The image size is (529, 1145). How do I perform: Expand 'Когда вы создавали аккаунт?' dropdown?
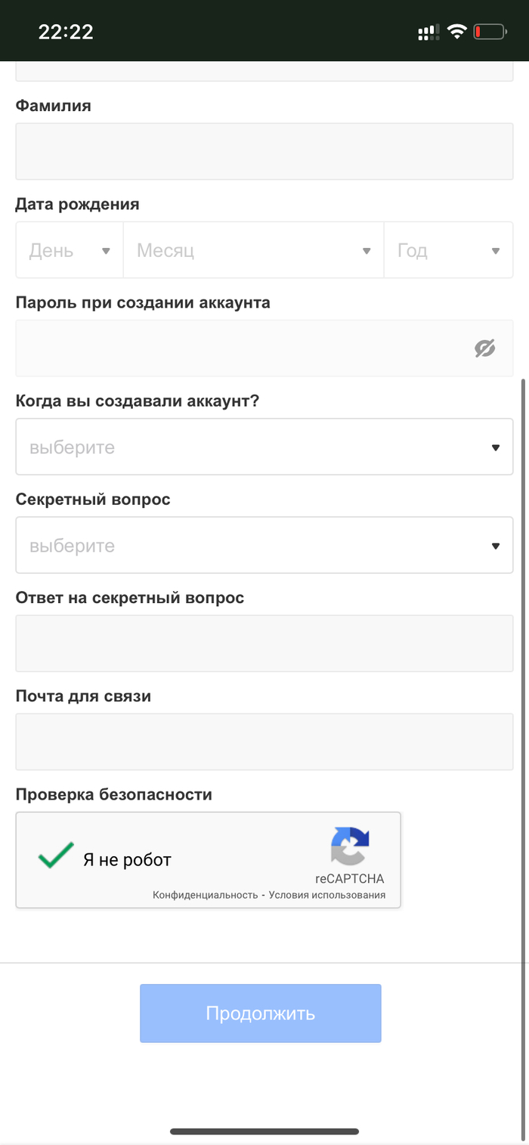264,447
